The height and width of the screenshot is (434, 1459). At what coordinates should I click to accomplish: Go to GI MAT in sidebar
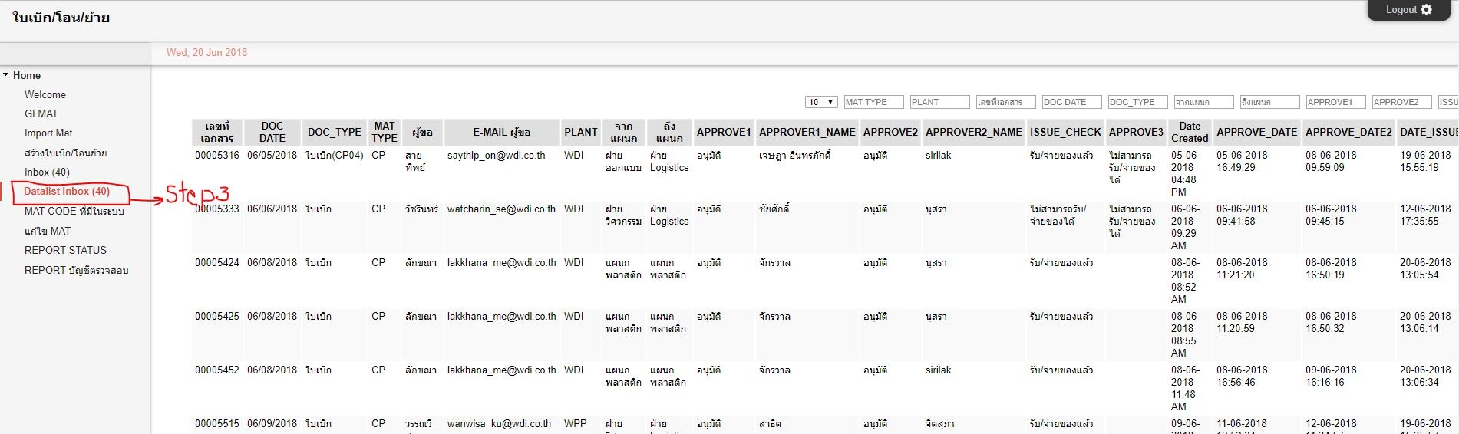coord(41,113)
